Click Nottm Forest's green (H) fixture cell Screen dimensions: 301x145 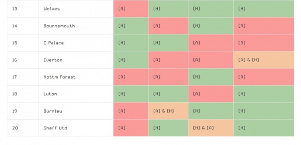211,77
